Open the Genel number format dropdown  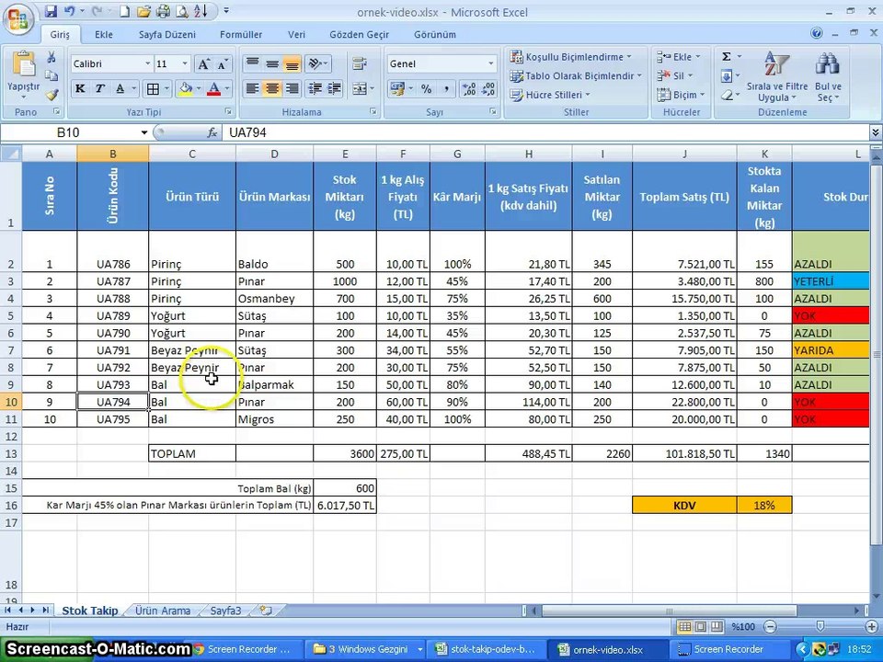point(491,64)
